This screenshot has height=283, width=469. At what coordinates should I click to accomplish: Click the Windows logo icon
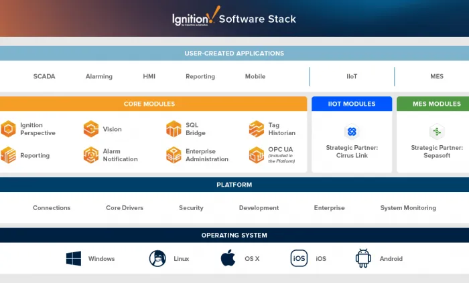click(x=74, y=258)
